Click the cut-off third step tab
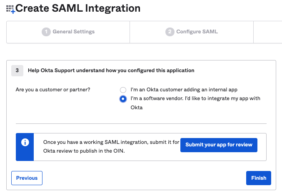The height and width of the screenshot is (196, 282). [x=267, y=32]
